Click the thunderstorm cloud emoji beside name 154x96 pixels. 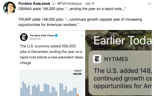click(x=54, y=3)
